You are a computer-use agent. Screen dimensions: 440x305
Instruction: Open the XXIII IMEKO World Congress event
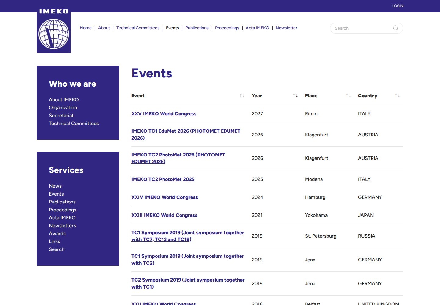click(x=164, y=215)
